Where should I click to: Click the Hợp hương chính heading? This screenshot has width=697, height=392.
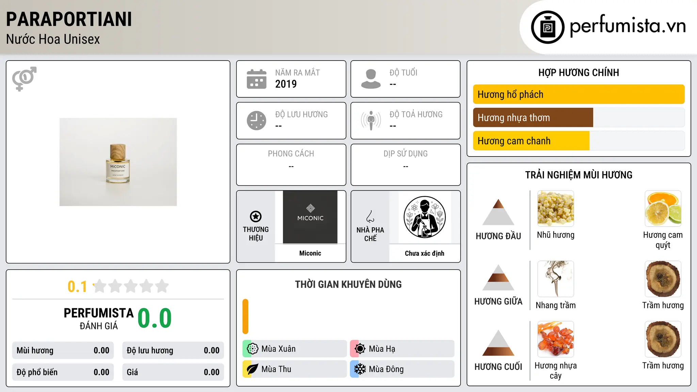tap(579, 72)
